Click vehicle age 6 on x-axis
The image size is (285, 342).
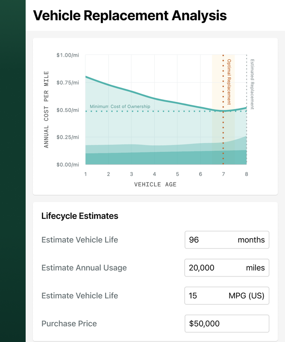[200, 174]
